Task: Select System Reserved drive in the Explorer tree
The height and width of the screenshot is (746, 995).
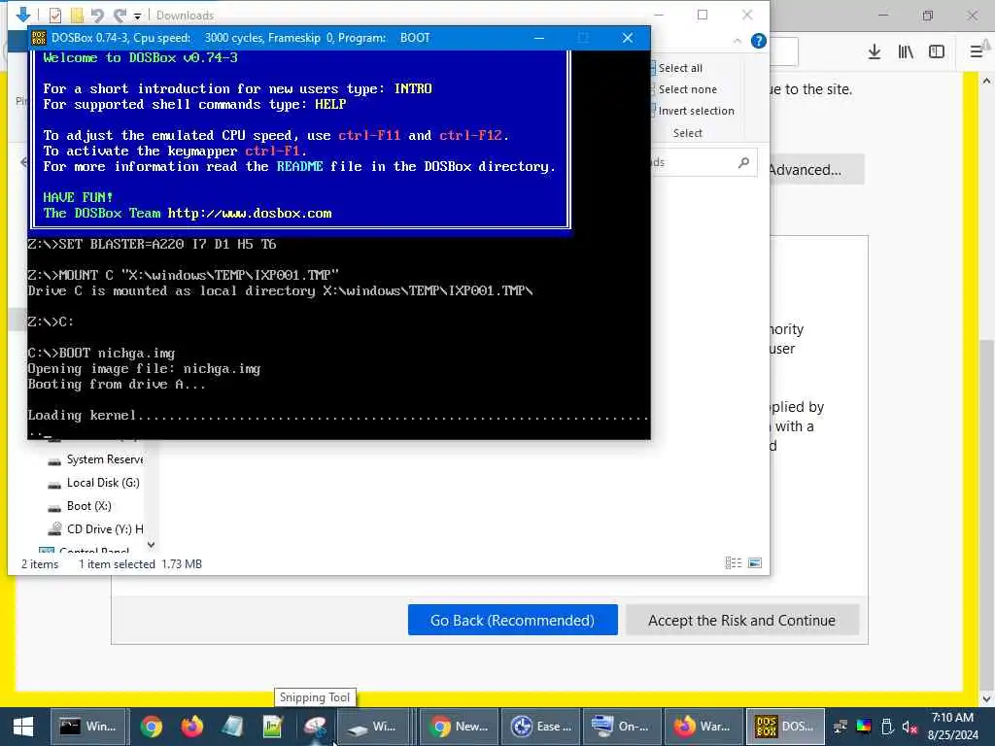Action: click(96, 459)
